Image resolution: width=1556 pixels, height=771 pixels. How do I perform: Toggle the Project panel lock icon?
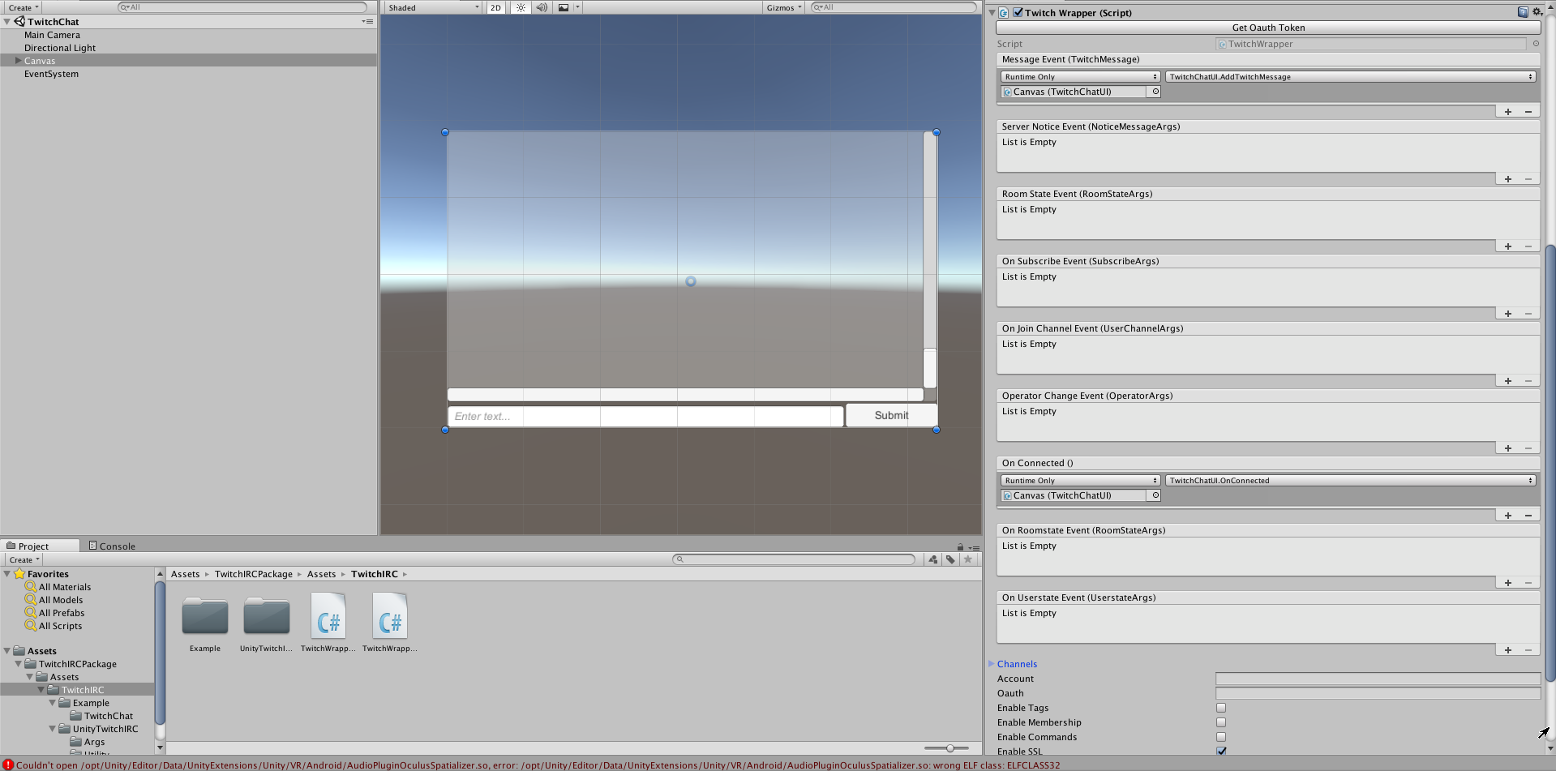click(960, 547)
